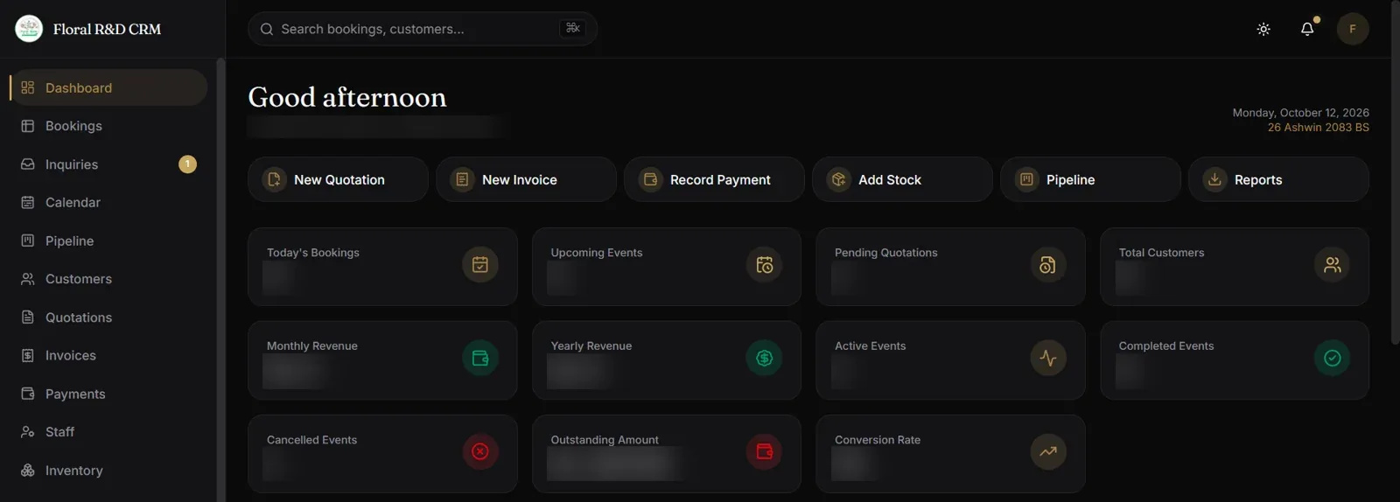Click the Outstanding Amount red wallet icon
The image size is (1400, 502).
click(765, 451)
